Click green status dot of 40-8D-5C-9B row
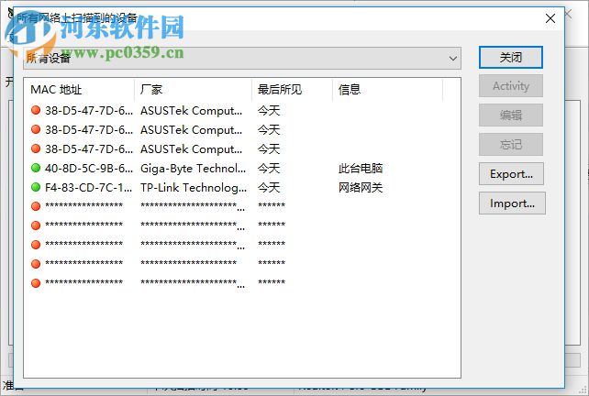 [x=36, y=168]
